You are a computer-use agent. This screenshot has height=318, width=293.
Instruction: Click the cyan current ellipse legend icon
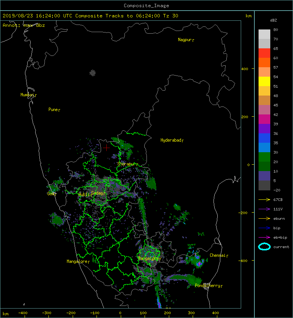click(264, 247)
